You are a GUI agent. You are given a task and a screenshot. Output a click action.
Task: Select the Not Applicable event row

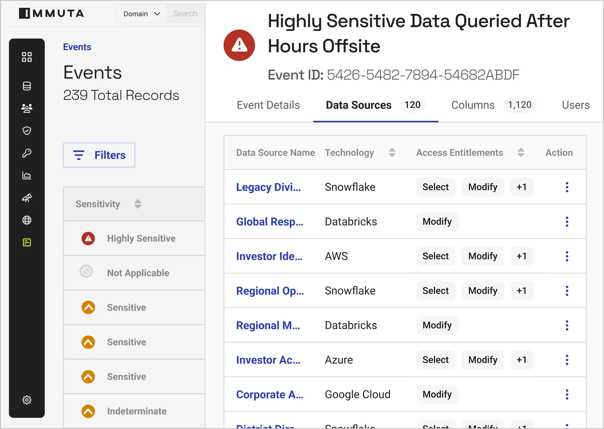point(134,273)
